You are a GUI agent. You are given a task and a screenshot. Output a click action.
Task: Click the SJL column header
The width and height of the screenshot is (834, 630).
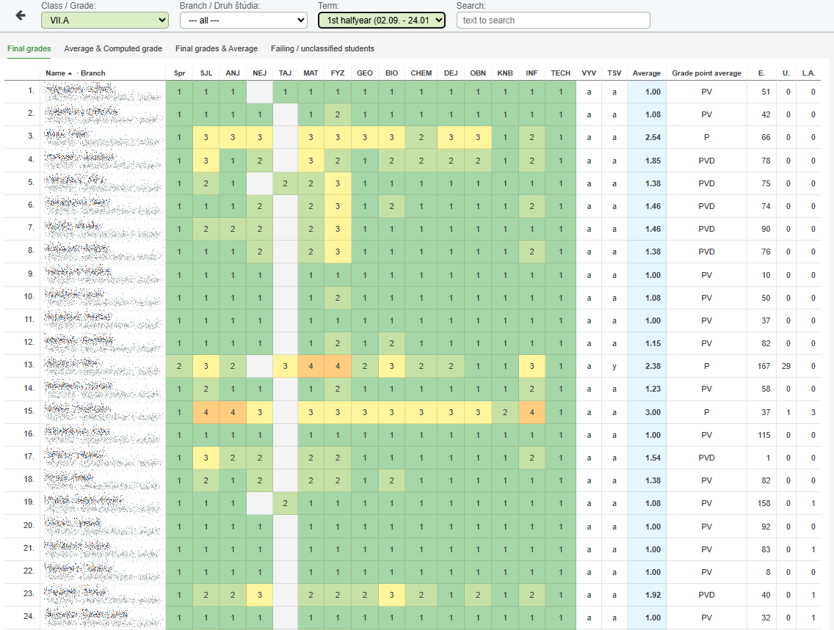(206, 73)
